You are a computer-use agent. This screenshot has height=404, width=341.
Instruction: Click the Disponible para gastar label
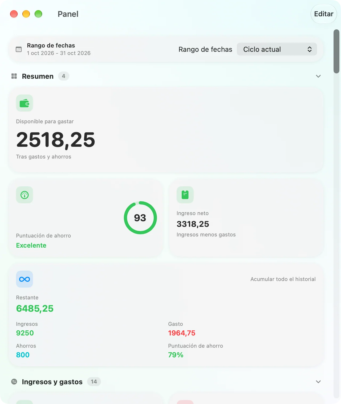(45, 121)
